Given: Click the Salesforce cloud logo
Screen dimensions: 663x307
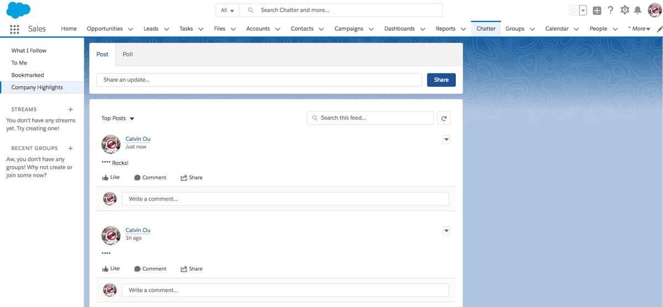Looking at the screenshot, I should pos(18,10).
